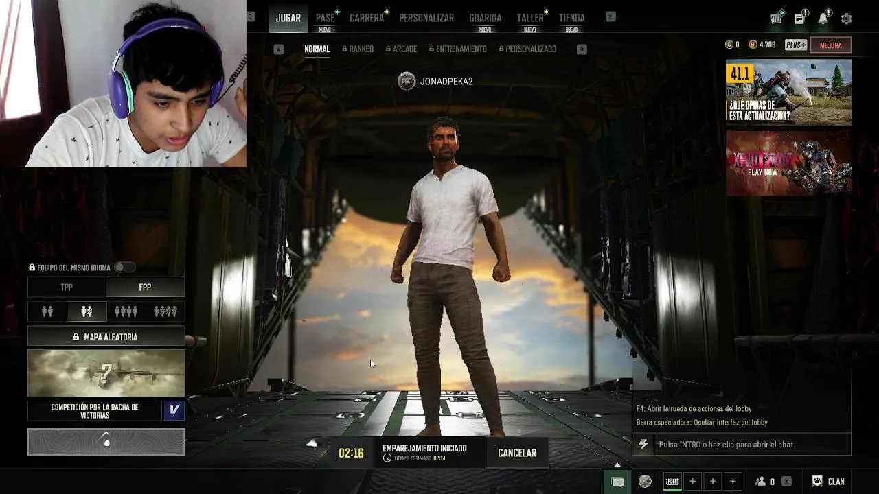
Task: Click the BP currency icon
Action: [x=753, y=45]
